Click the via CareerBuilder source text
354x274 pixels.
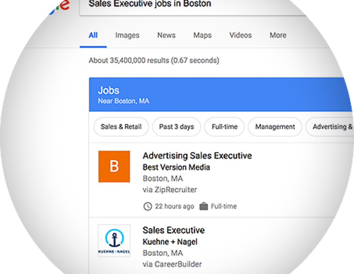point(172,264)
